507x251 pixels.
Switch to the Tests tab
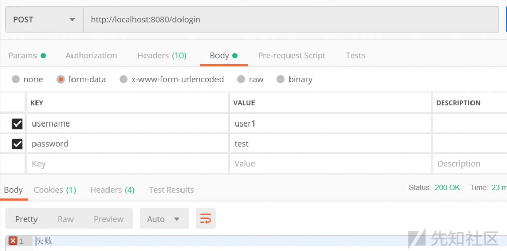(x=355, y=56)
